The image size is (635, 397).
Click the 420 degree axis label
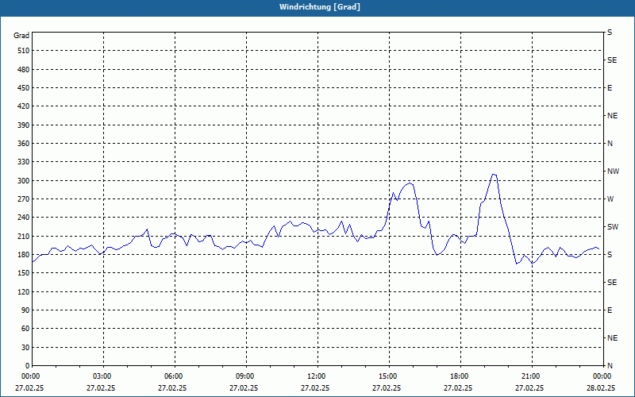(x=24, y=106)
